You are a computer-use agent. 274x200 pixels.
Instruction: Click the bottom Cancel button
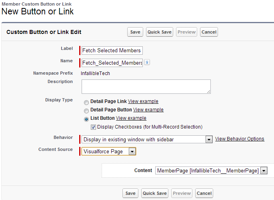click(x=204, y=193)
